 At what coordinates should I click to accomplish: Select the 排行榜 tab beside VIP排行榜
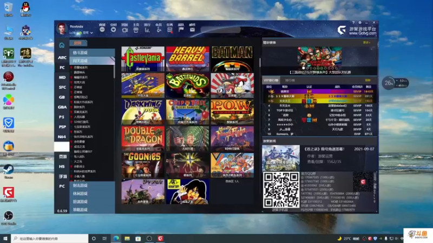click(x=290, y=80)
